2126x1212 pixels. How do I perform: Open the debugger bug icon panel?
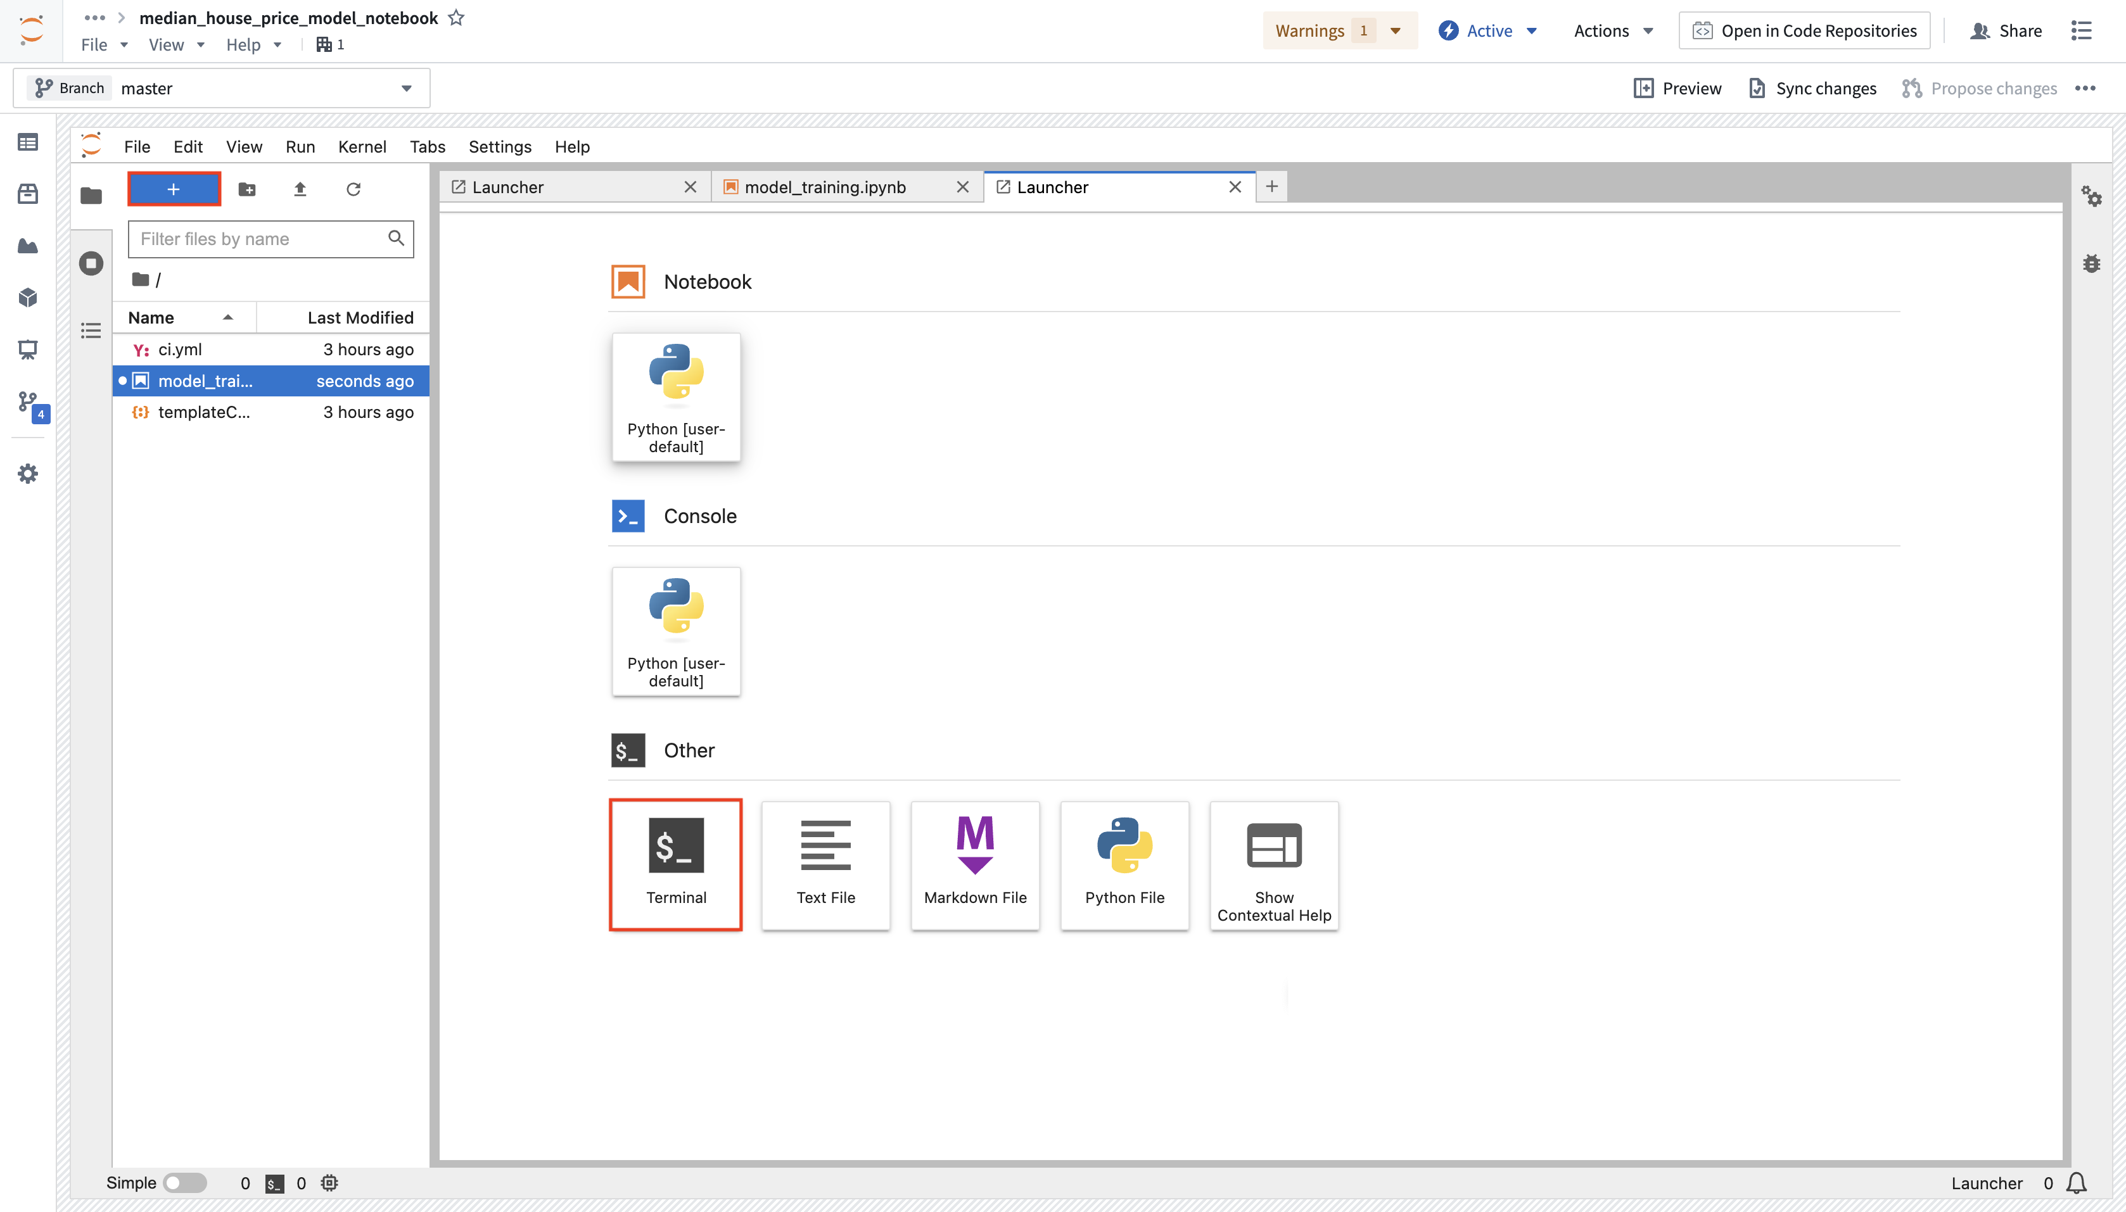[x=2091, y=264]
